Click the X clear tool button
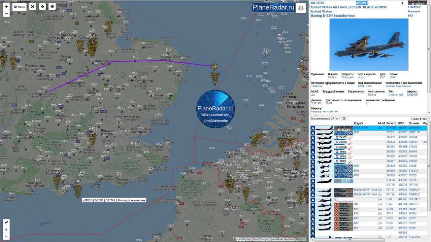431x242 pixels. click(x=6, y=230)
